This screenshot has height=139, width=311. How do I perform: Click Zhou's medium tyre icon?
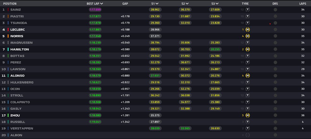pyautogui.click(x=247, y=115)
